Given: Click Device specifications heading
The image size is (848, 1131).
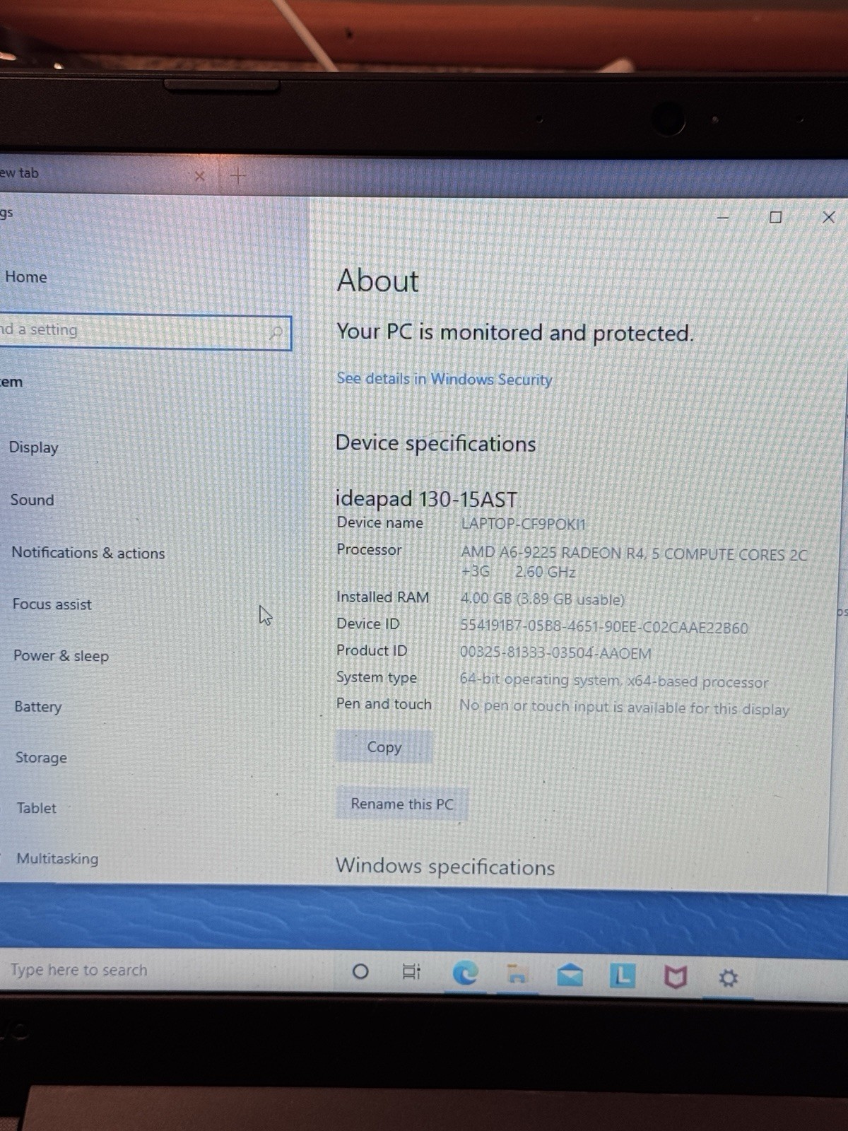Looking at the screenshot, I should pyautogui.click(x=436, y=444).
